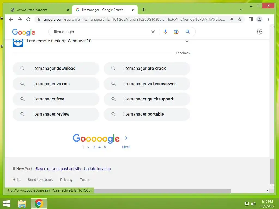Expand the Free remote desktop Windows 10 question

pyautogui.click(x=187, y=41)
